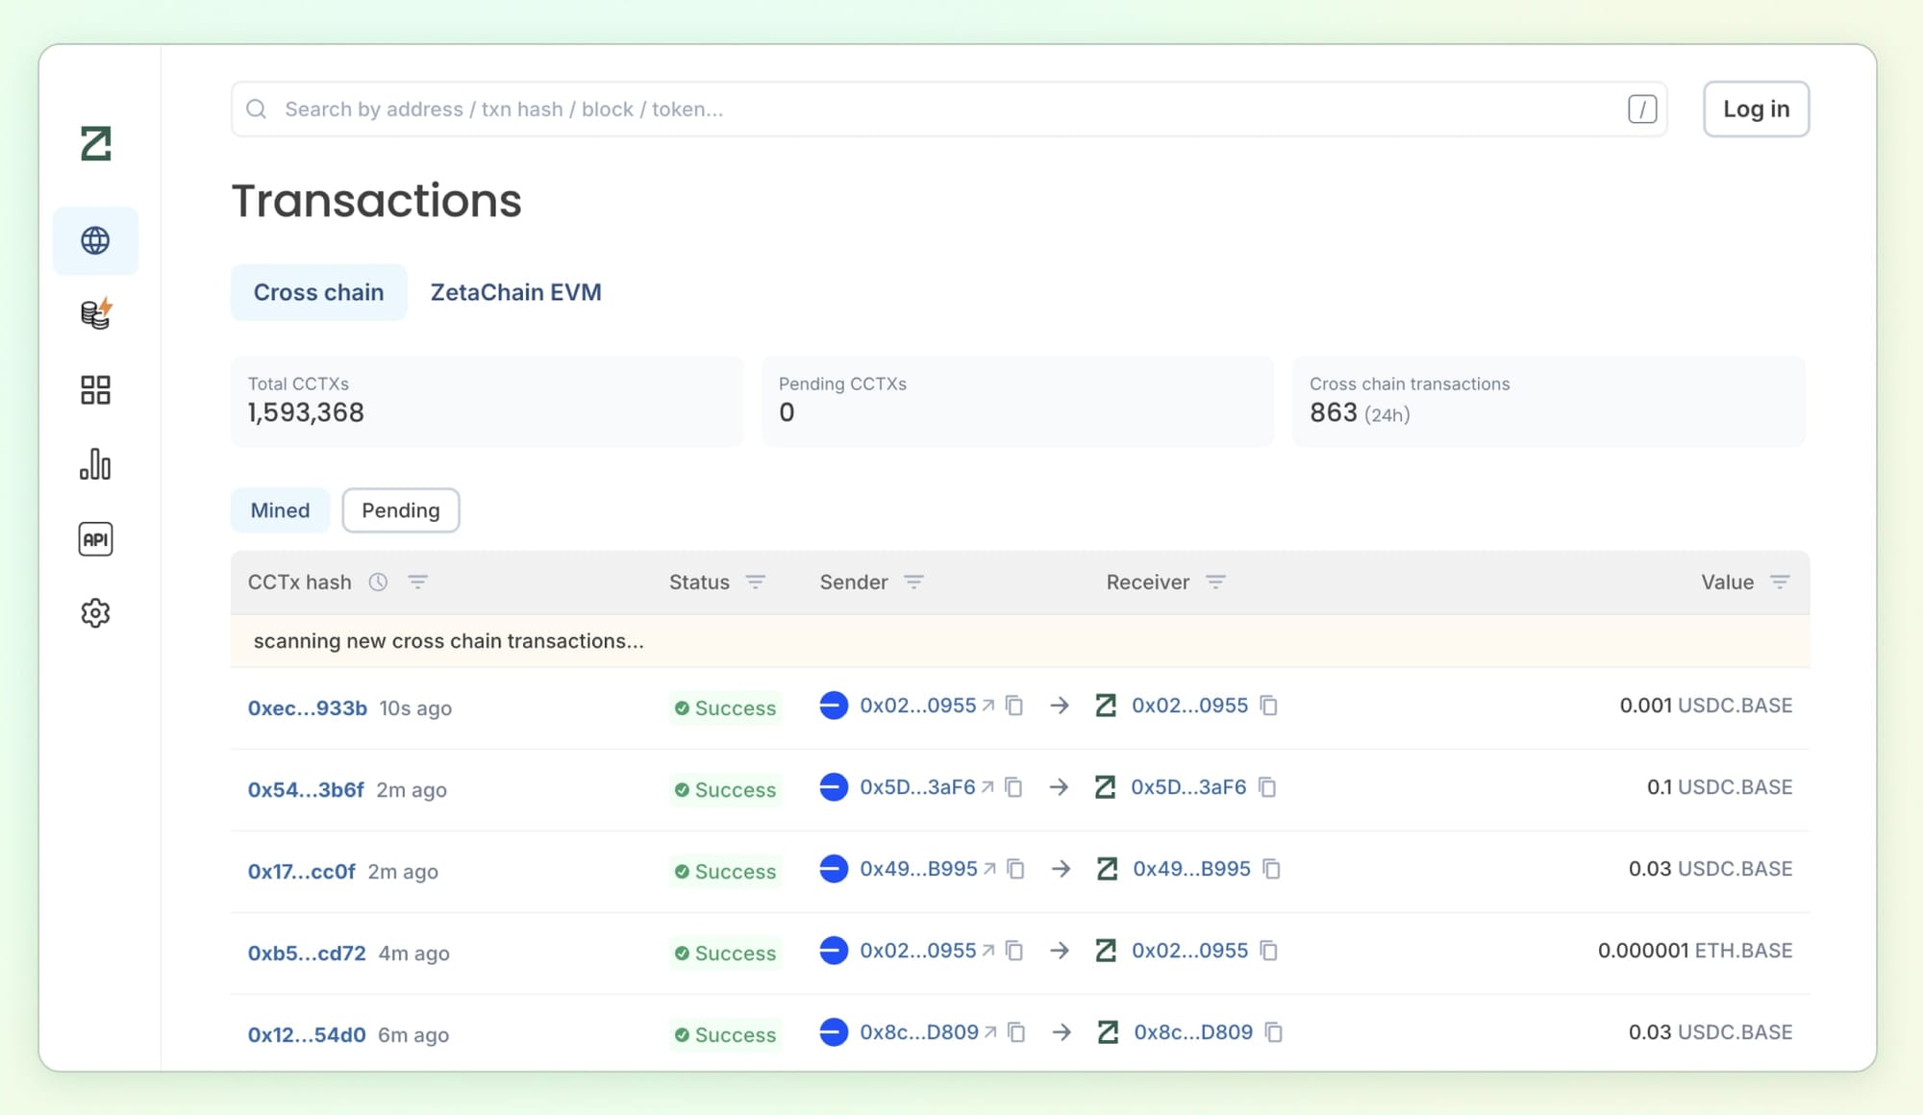Switch to the Cross chain tab
The image size is (1923, 1115).
[319, 292]
